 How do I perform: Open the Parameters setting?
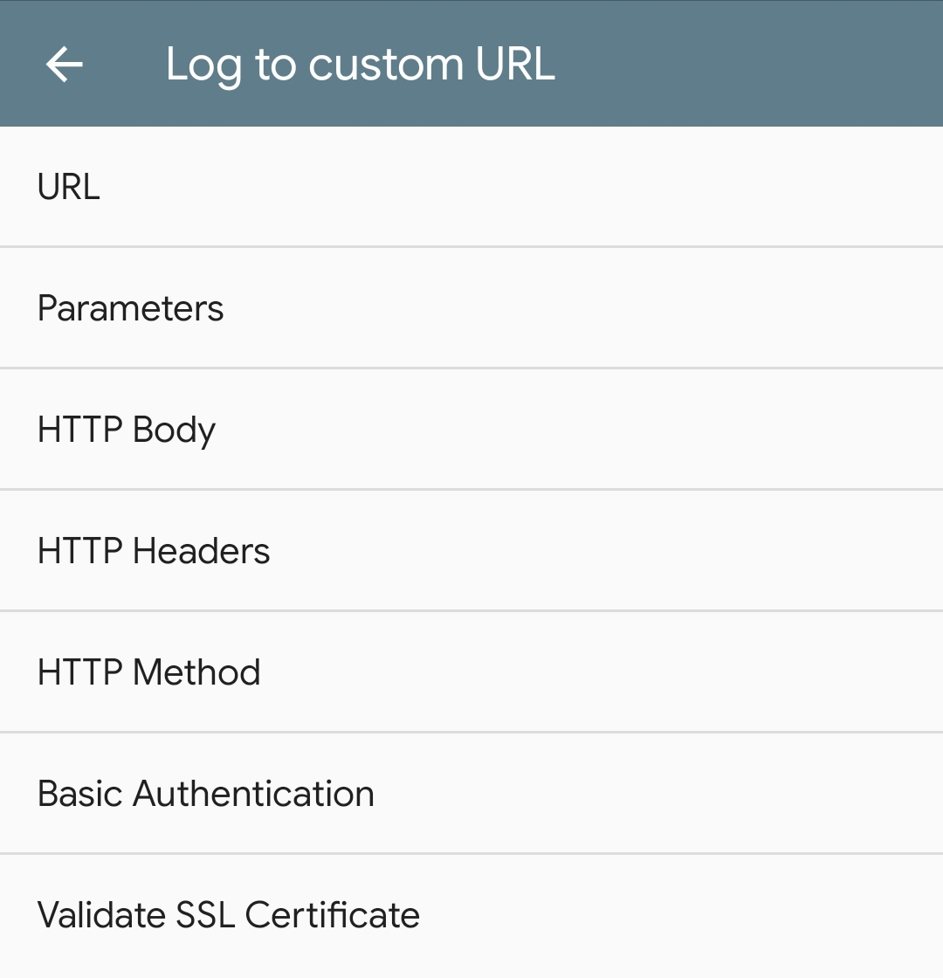coord(131,308)
